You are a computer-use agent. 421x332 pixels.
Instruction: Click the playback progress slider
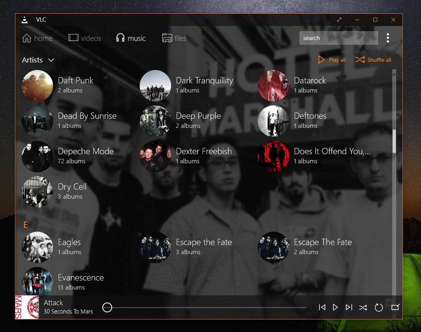point(205,307)
